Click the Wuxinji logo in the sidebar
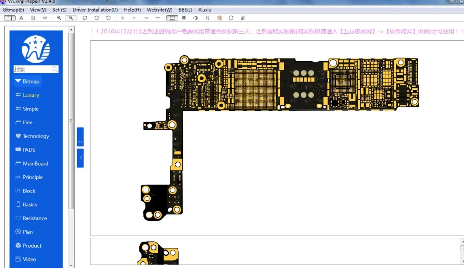Screen dimensions: 464x268 tap(36, 49)
